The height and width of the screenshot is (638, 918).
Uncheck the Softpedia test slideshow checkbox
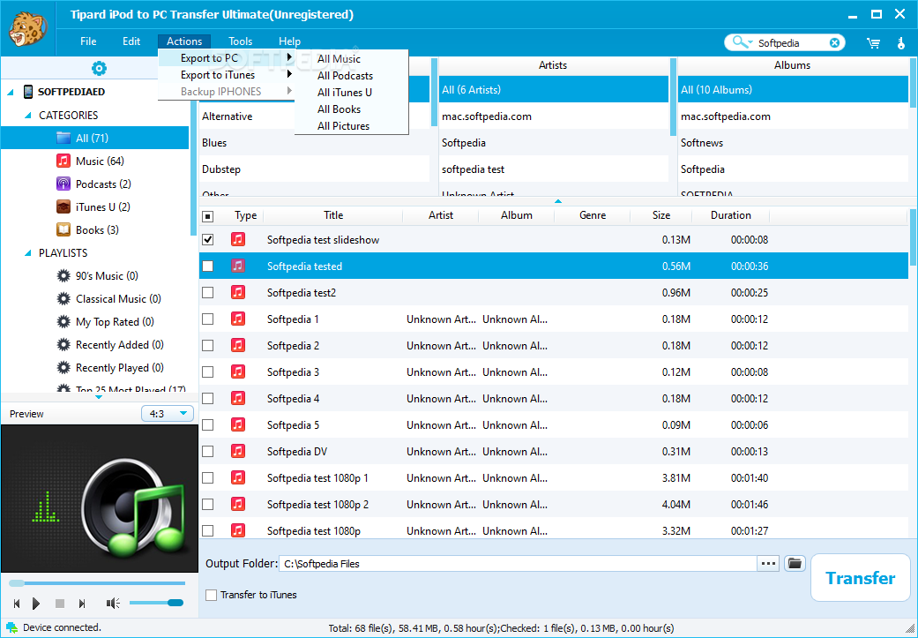[208, 239]
